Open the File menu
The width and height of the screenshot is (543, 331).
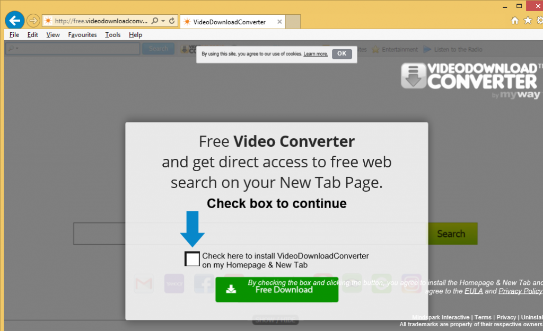[x=14, y=35]
